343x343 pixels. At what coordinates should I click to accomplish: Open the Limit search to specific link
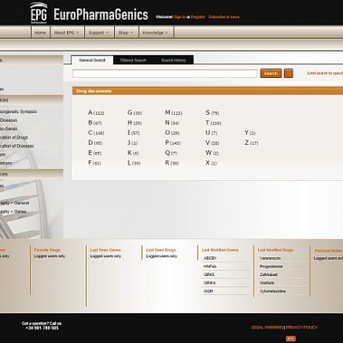coord(325,74)
